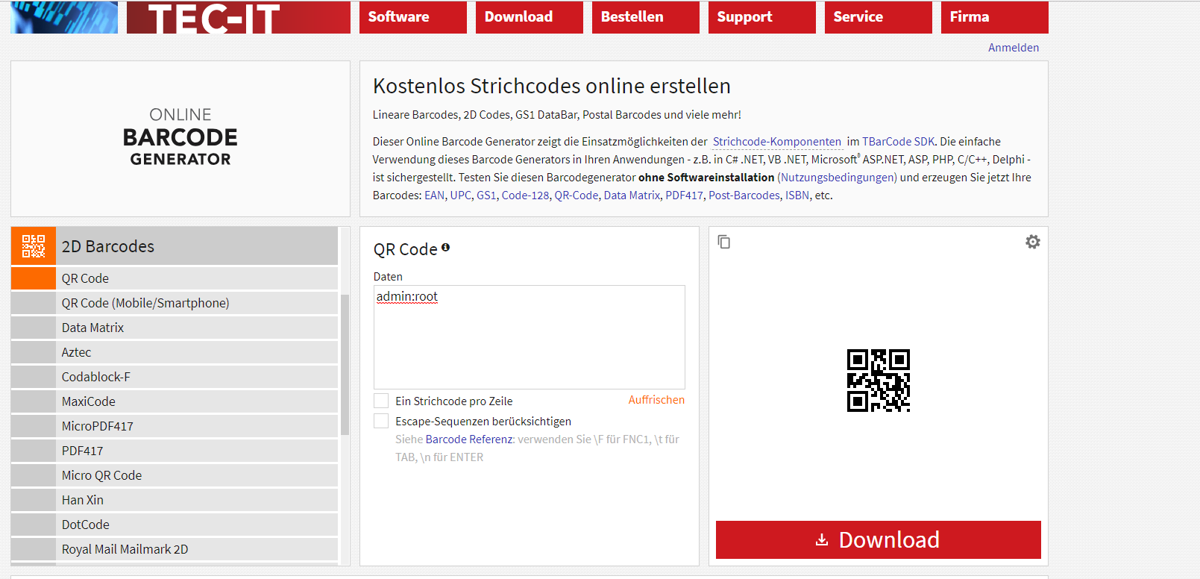Click the Anmelden link
The image size is (1200, 579).
1013,48
